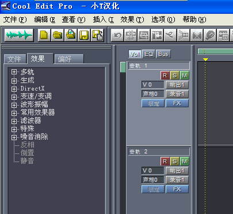Viewport: 233px width, 214px height.
Task: Solo track 1 with the S button
Action: pyautogui.click(x=175, y=76)
